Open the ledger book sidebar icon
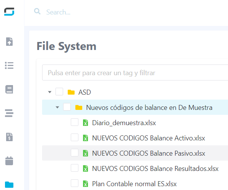The image size is (228, 190). (x=9, y=89)
